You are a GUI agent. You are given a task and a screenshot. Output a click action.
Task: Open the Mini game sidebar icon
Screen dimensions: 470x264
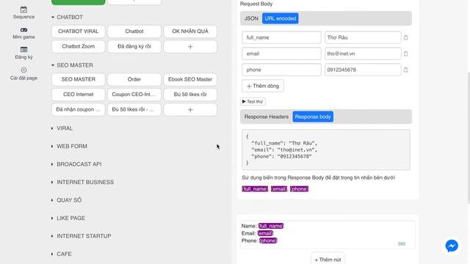click(23, 33)
